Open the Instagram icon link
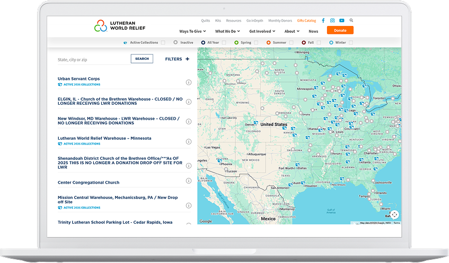This screenshot has width=449, height=263. pyautogui.click(x=332, y=21)
